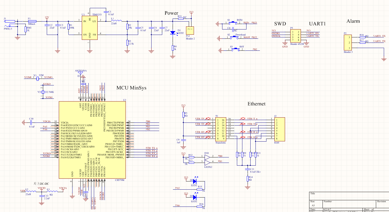Click the R11 75 ohm resistor

256,154
